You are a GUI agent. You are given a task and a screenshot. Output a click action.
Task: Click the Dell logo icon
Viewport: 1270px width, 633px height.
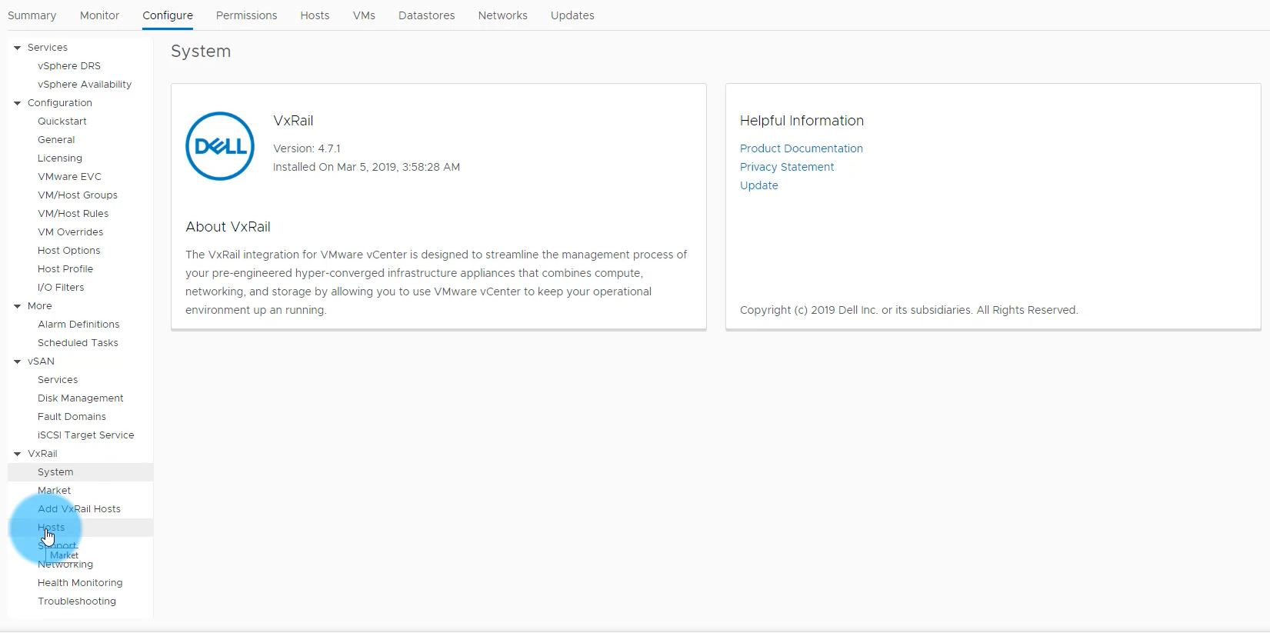tap(220, 146)
